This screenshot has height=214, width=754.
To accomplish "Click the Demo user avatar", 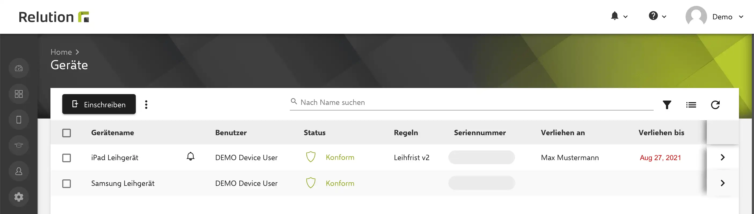I will tap(696, 17).
